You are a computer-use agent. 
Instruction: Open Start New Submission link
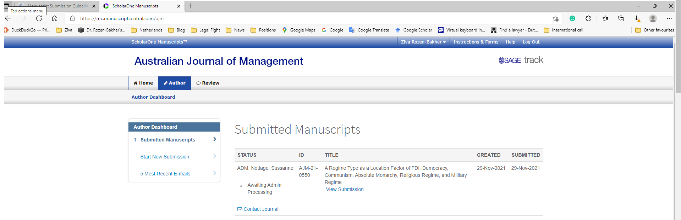point(165,157)
